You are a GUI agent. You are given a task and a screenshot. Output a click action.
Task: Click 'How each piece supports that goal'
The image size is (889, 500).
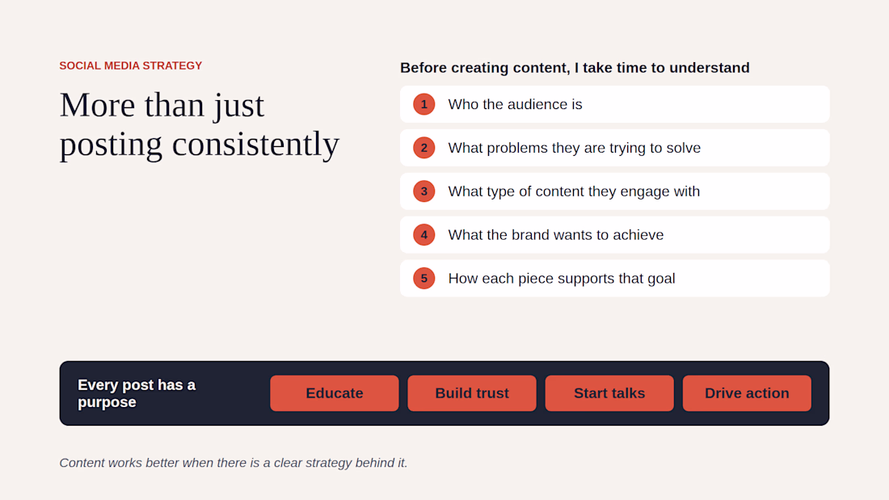pyautogui.click(x=614, y=279)
